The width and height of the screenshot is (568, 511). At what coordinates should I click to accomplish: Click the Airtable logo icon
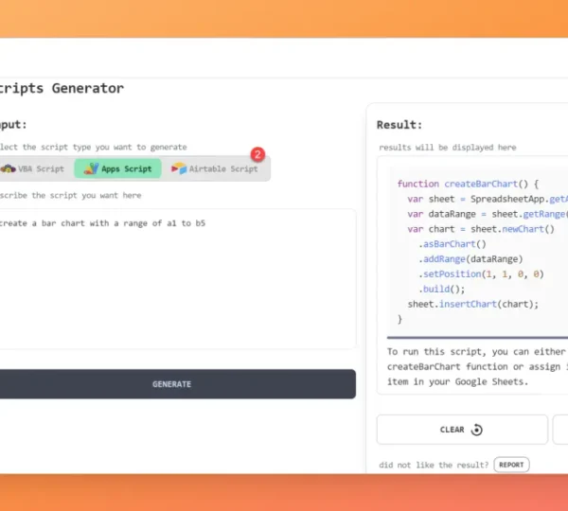coord(179,168)
